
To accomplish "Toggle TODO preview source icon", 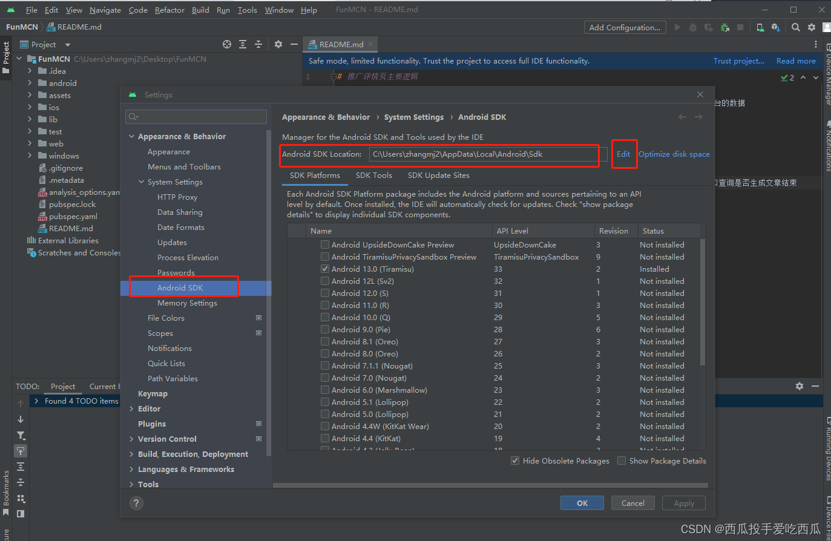I will click(21, 514).
